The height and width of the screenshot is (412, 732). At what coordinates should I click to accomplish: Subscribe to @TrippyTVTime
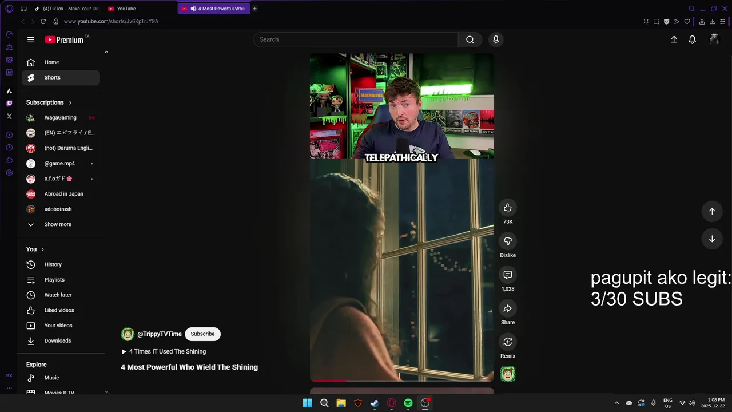tap(202, 334)
